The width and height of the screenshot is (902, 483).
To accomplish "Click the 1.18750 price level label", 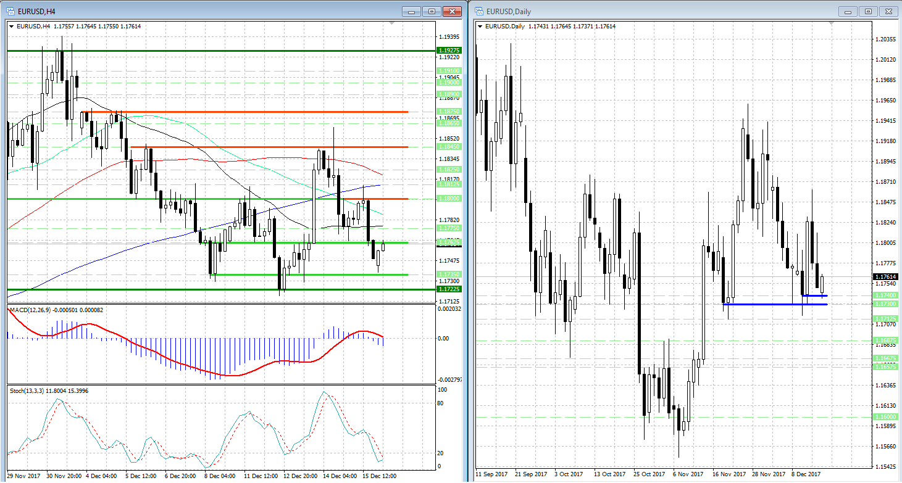I will point(448,112).
